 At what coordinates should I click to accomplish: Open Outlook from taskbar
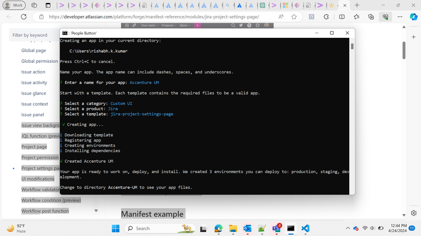pos(247,228)
